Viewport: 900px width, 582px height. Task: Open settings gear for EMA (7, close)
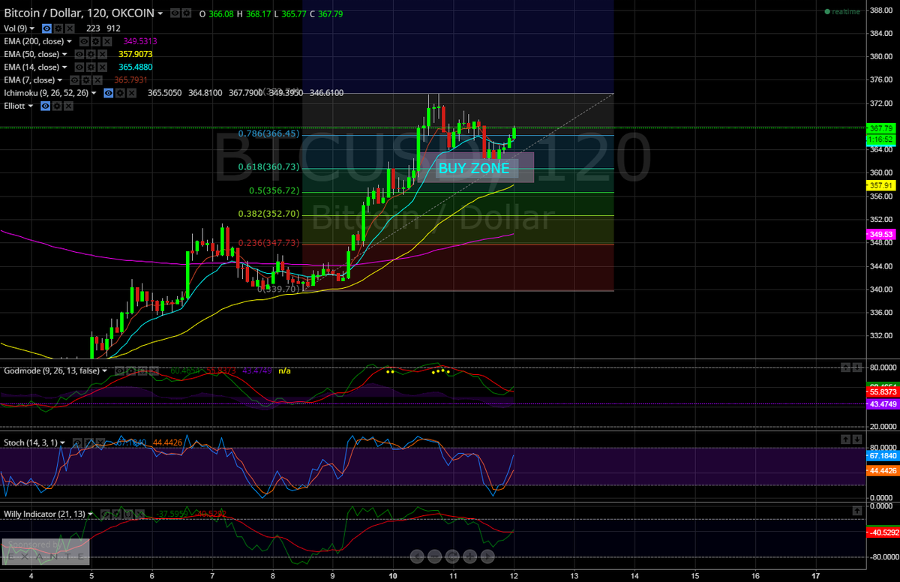[86, 80]
